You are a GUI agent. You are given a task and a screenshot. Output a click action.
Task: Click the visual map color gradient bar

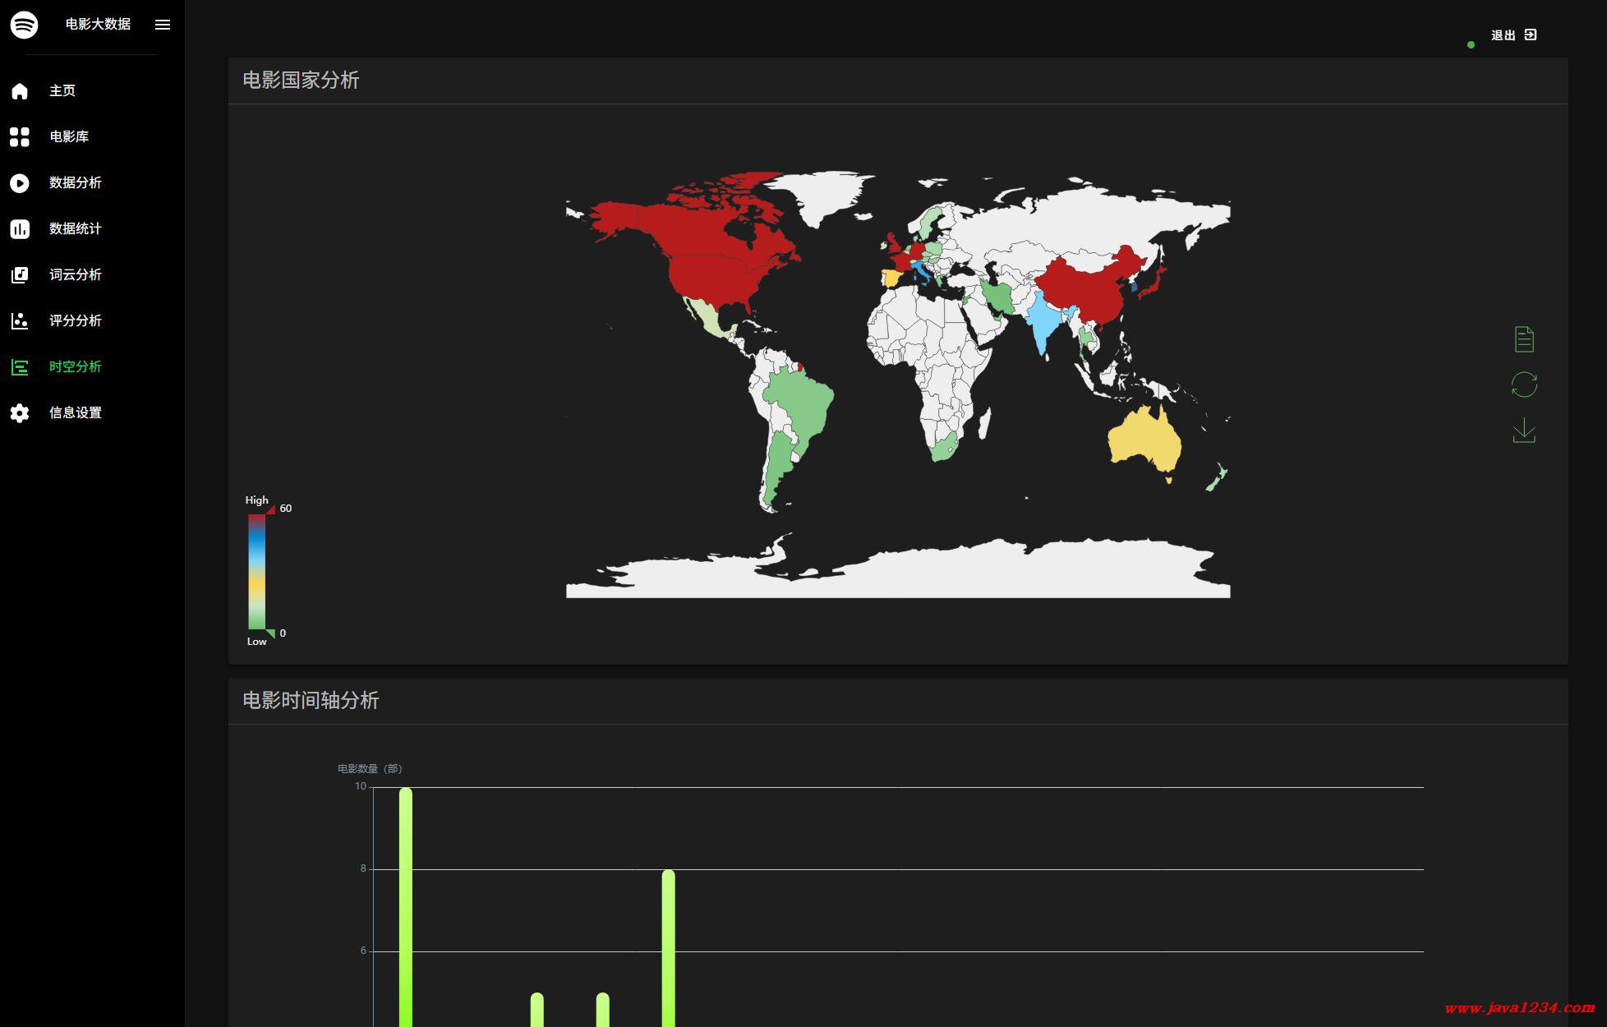coord(257,572)
